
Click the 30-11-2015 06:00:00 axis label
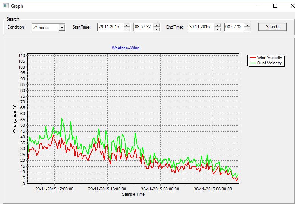213,189
